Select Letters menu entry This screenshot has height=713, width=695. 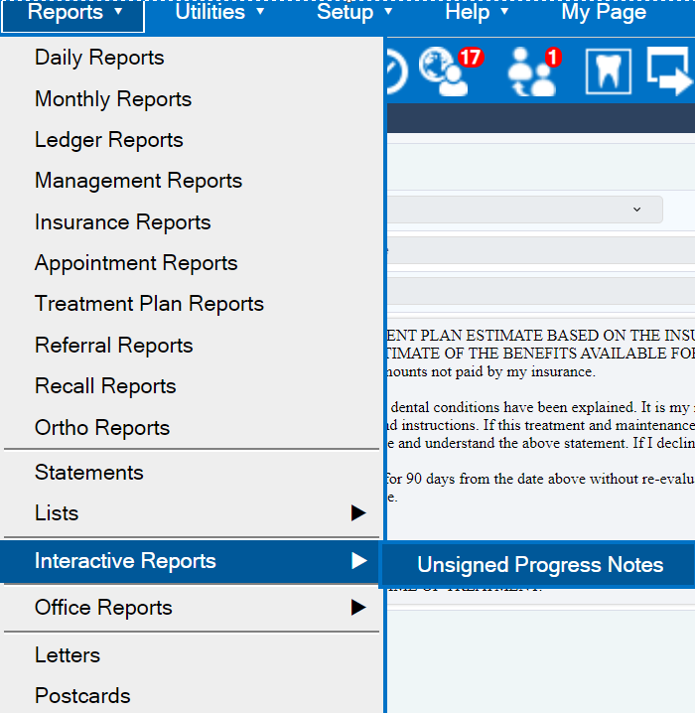(191, 655)
